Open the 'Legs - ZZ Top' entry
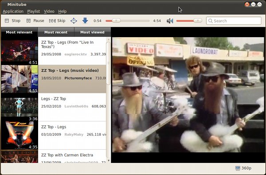This screenshot has height=175, width=266. point(72,107)
